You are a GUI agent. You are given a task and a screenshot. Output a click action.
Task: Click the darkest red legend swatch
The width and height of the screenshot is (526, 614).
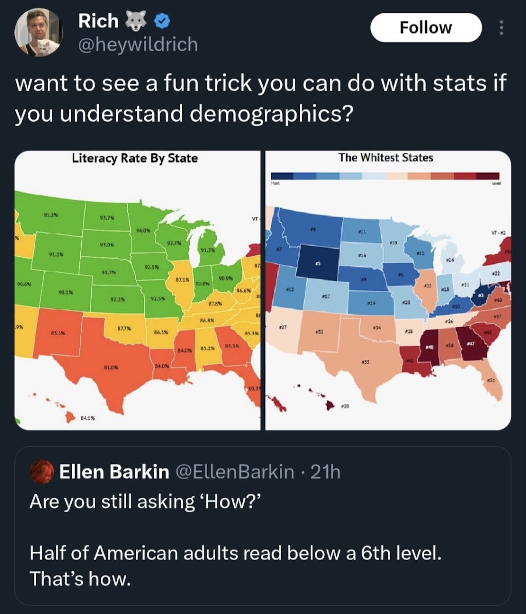(x=487, y=176)
